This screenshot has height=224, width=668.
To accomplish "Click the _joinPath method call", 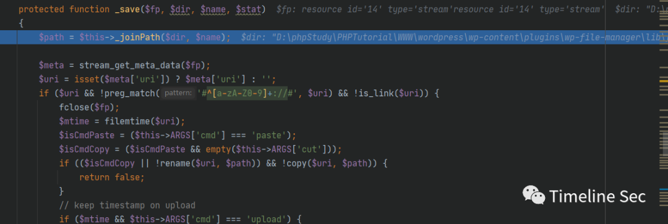I will point(138,38).
